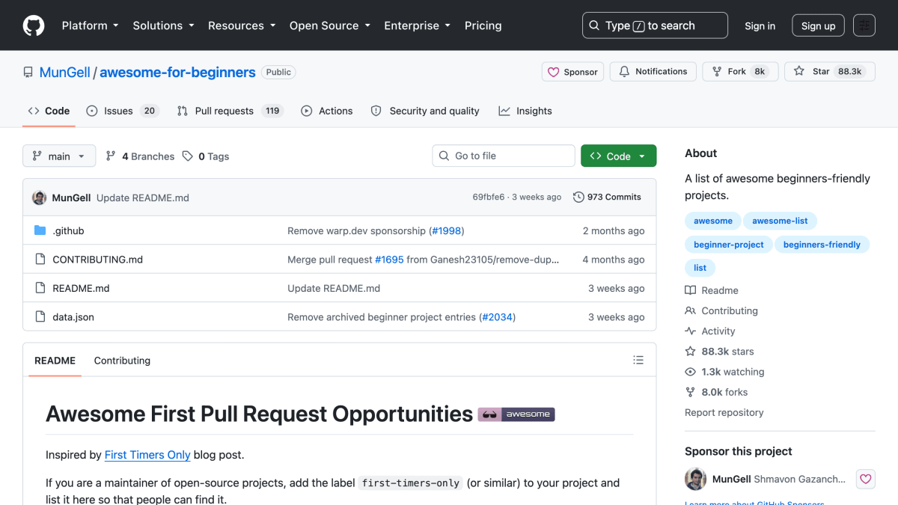Expand the Open Source menu
This screenshot has height=505, width=898.
tap(330, 25)
